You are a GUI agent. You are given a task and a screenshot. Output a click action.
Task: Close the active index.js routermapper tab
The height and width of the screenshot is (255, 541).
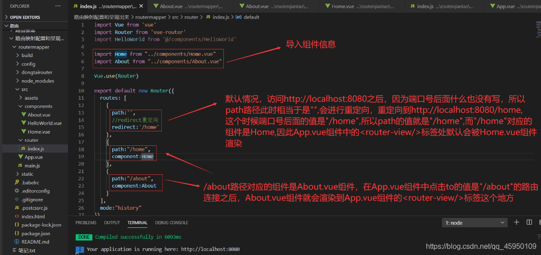point(141,6)
